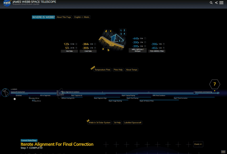Click the 57F hot side temperature
Image resolution: width=227 pixels, height=154 pixels.
pos(67,48)
